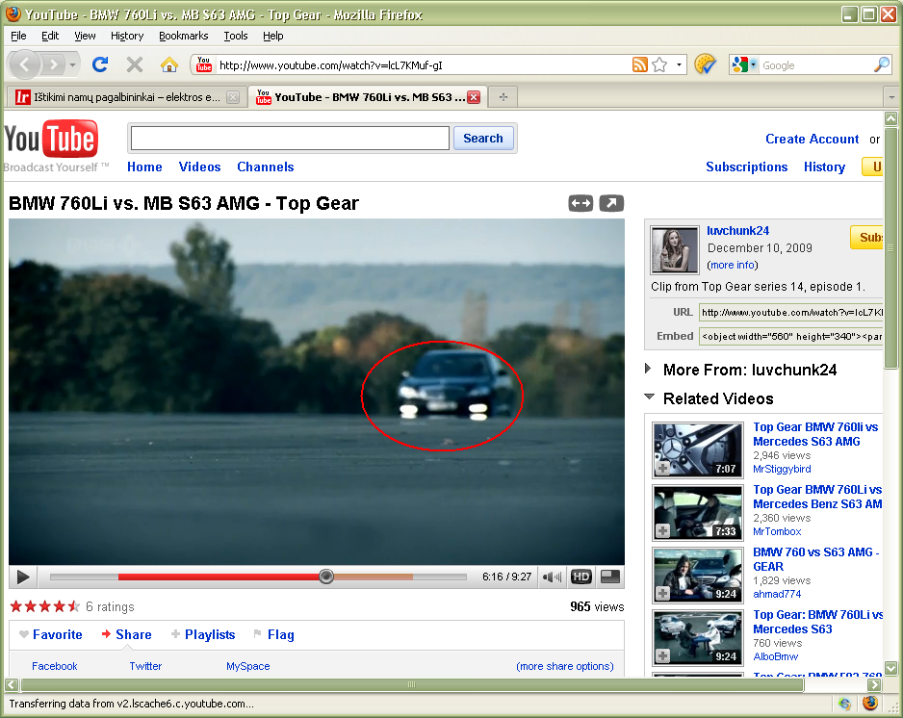Screen dimensions: 903x718
Task: Click the YouTube logo
Action: [x=51, y=139]
